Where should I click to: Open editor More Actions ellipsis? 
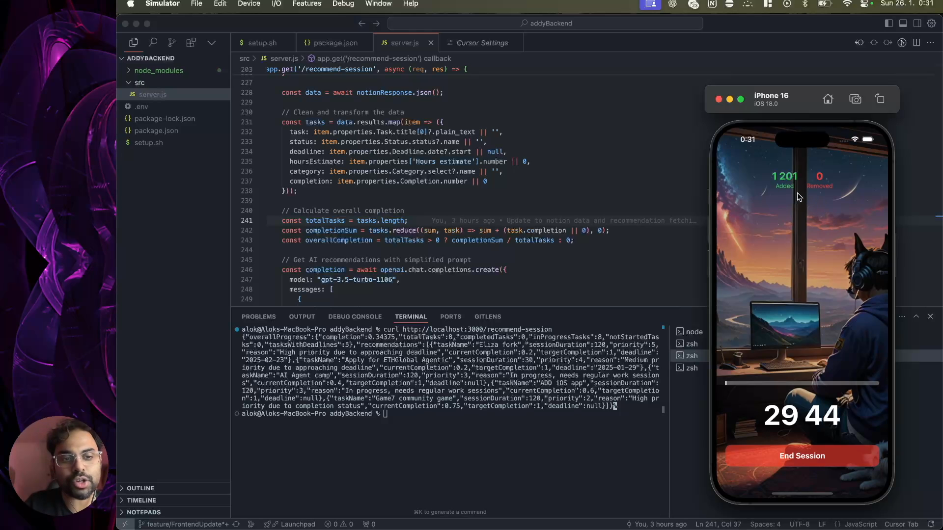pos(931,43)
